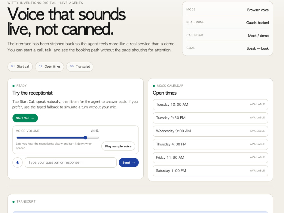Click Play sample voice button
Viewport: 284px width, 213px height.
[118, 146]
